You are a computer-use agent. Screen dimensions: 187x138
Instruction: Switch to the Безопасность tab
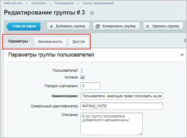click(50, 42)
